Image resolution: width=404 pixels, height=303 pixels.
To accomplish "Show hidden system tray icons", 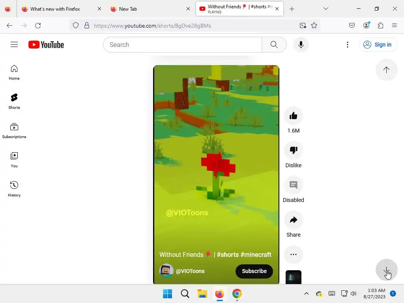I will [306, 294].
